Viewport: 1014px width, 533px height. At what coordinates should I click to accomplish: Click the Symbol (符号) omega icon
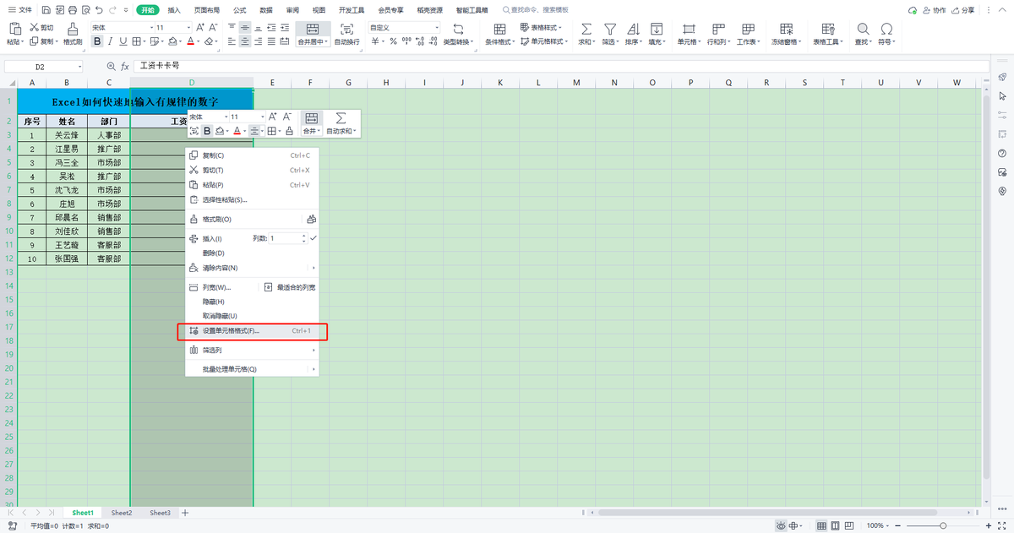click(886, 29)
